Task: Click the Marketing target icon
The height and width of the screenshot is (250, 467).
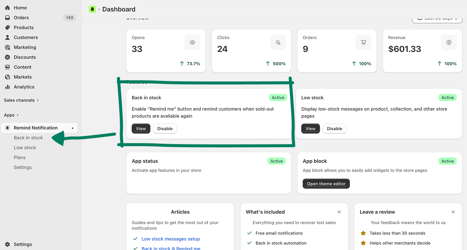Action: 7,47
